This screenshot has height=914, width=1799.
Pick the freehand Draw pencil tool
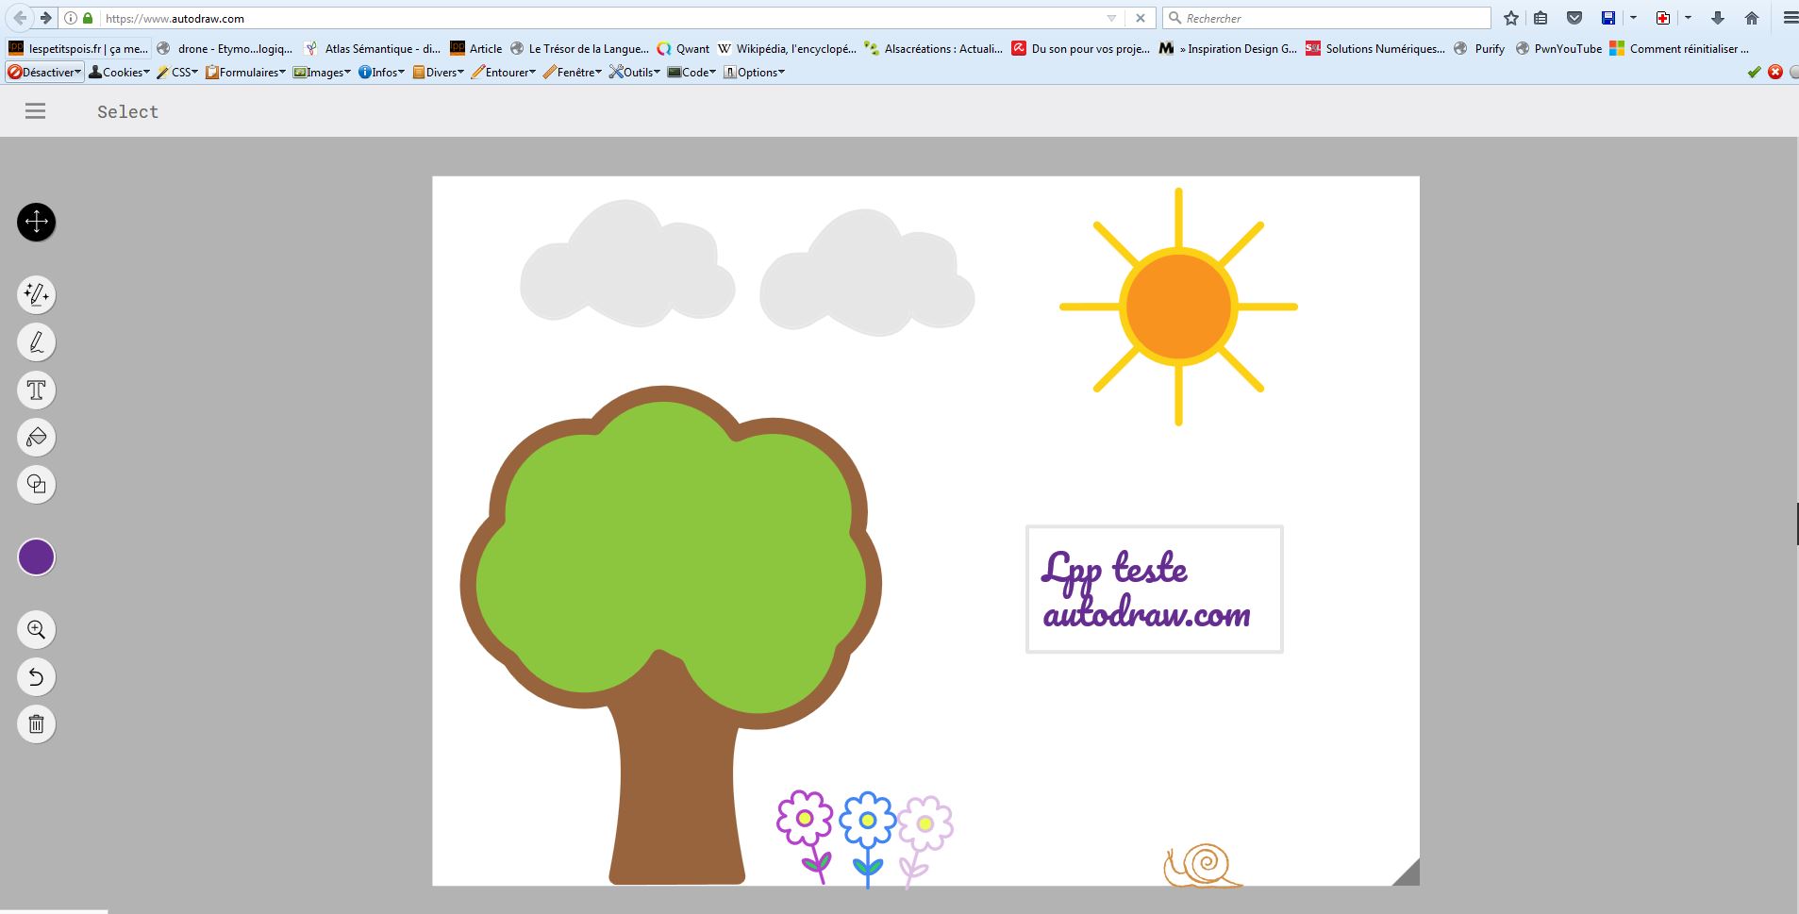click(37, 342)
